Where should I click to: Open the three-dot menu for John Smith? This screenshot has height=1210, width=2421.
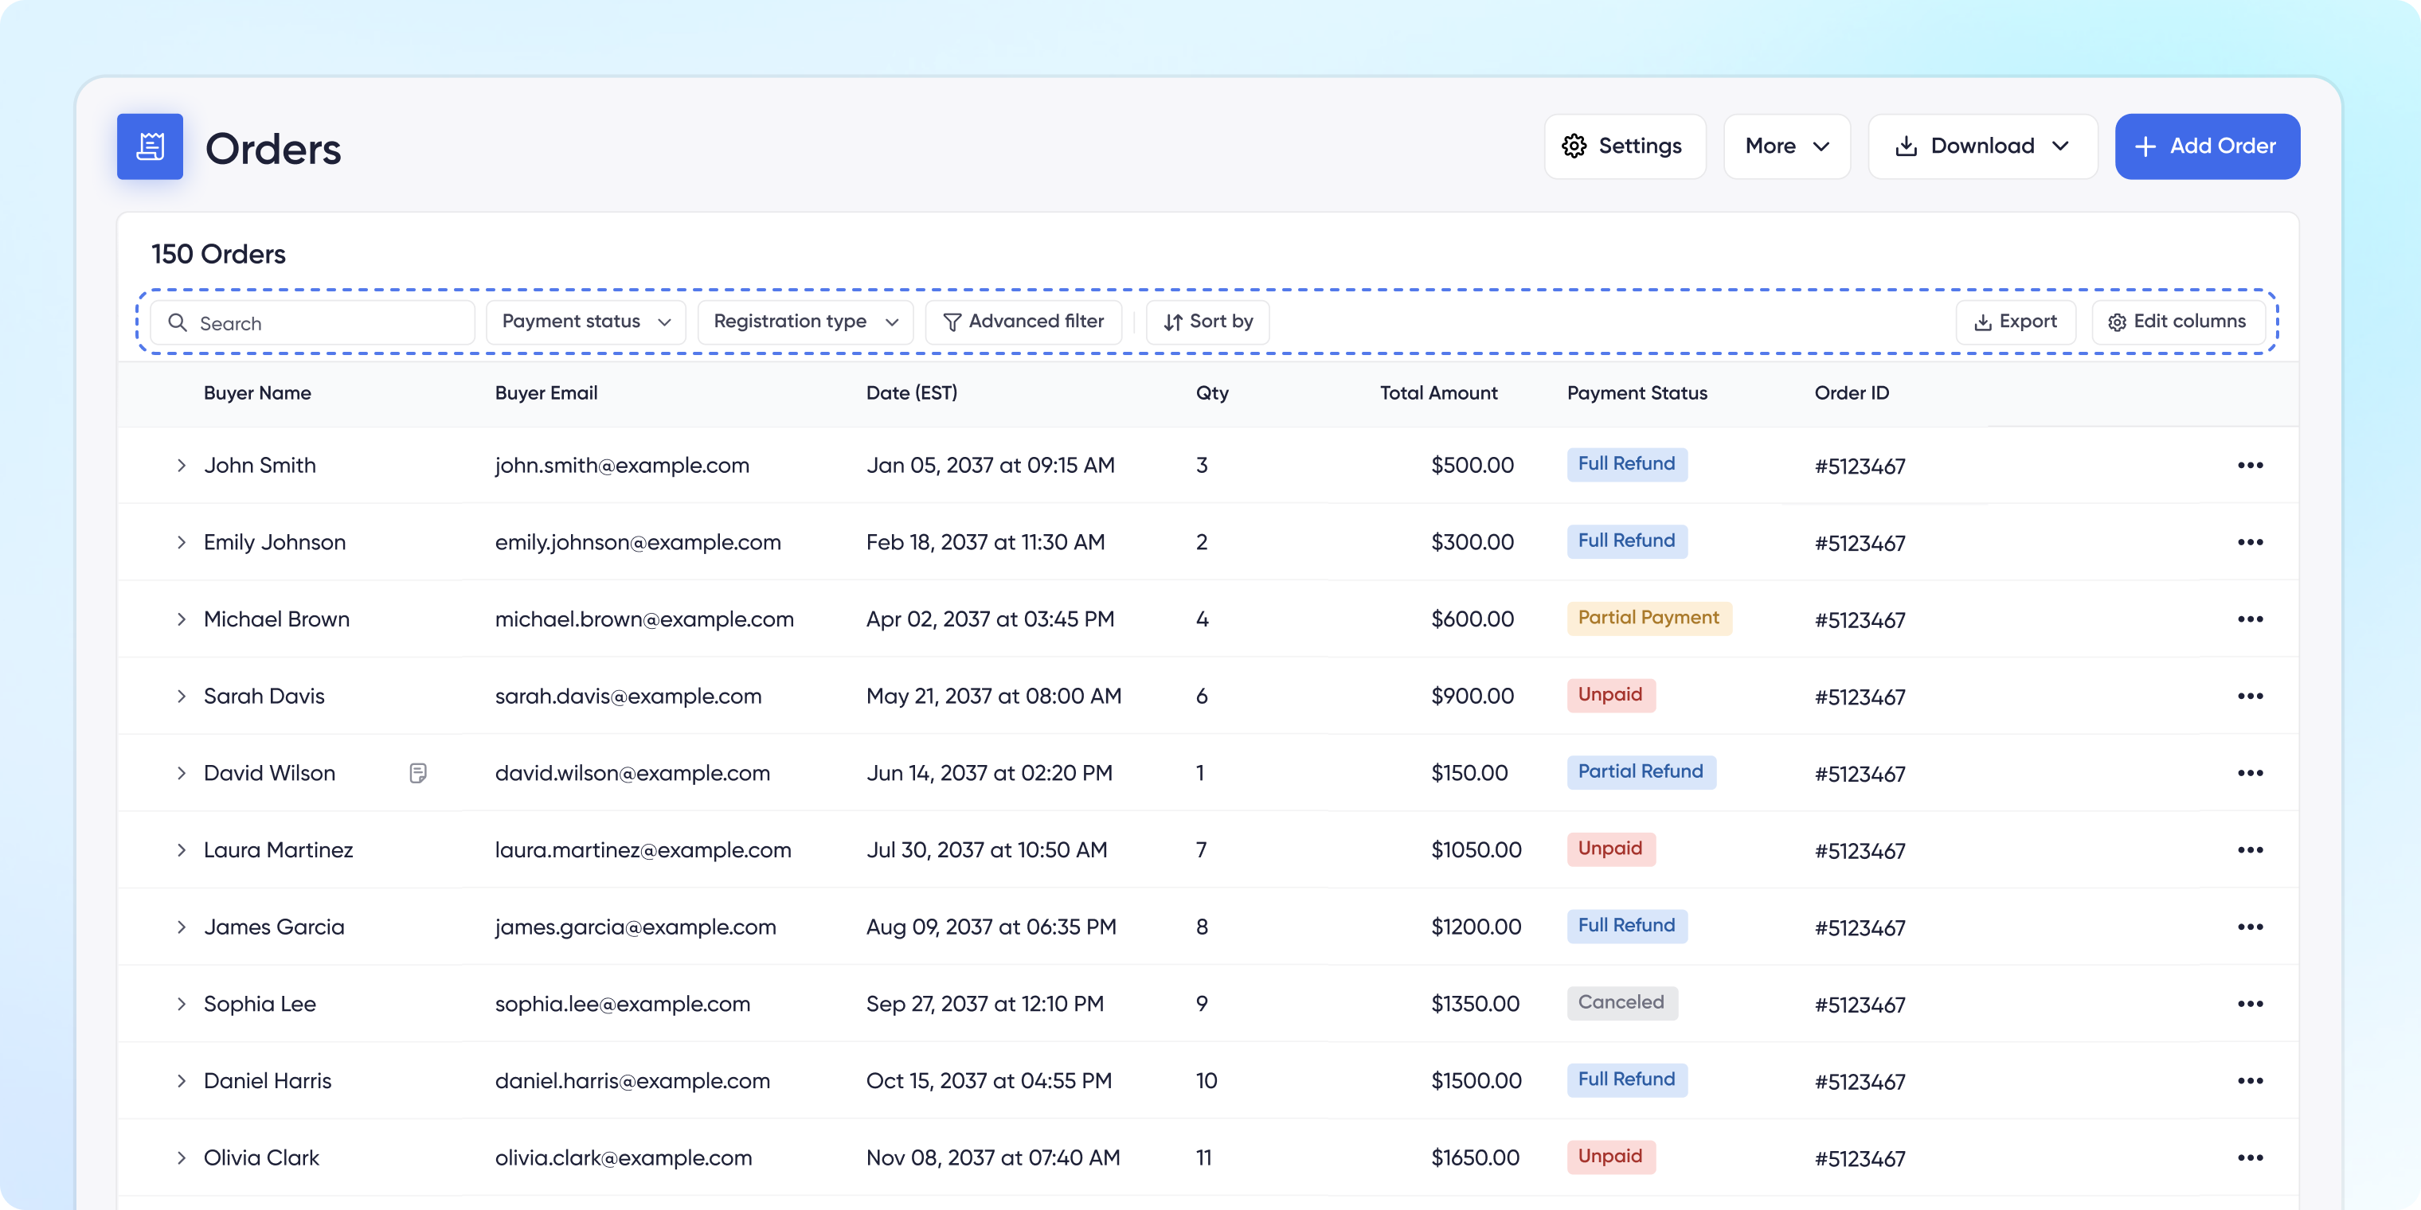[x=2250, y=466]
